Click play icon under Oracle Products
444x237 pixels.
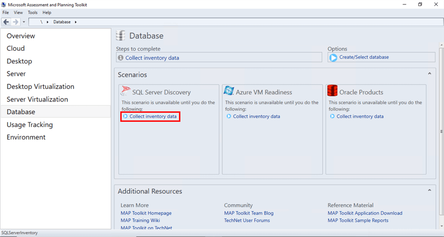pyautogui.click(x=332, y=116)
